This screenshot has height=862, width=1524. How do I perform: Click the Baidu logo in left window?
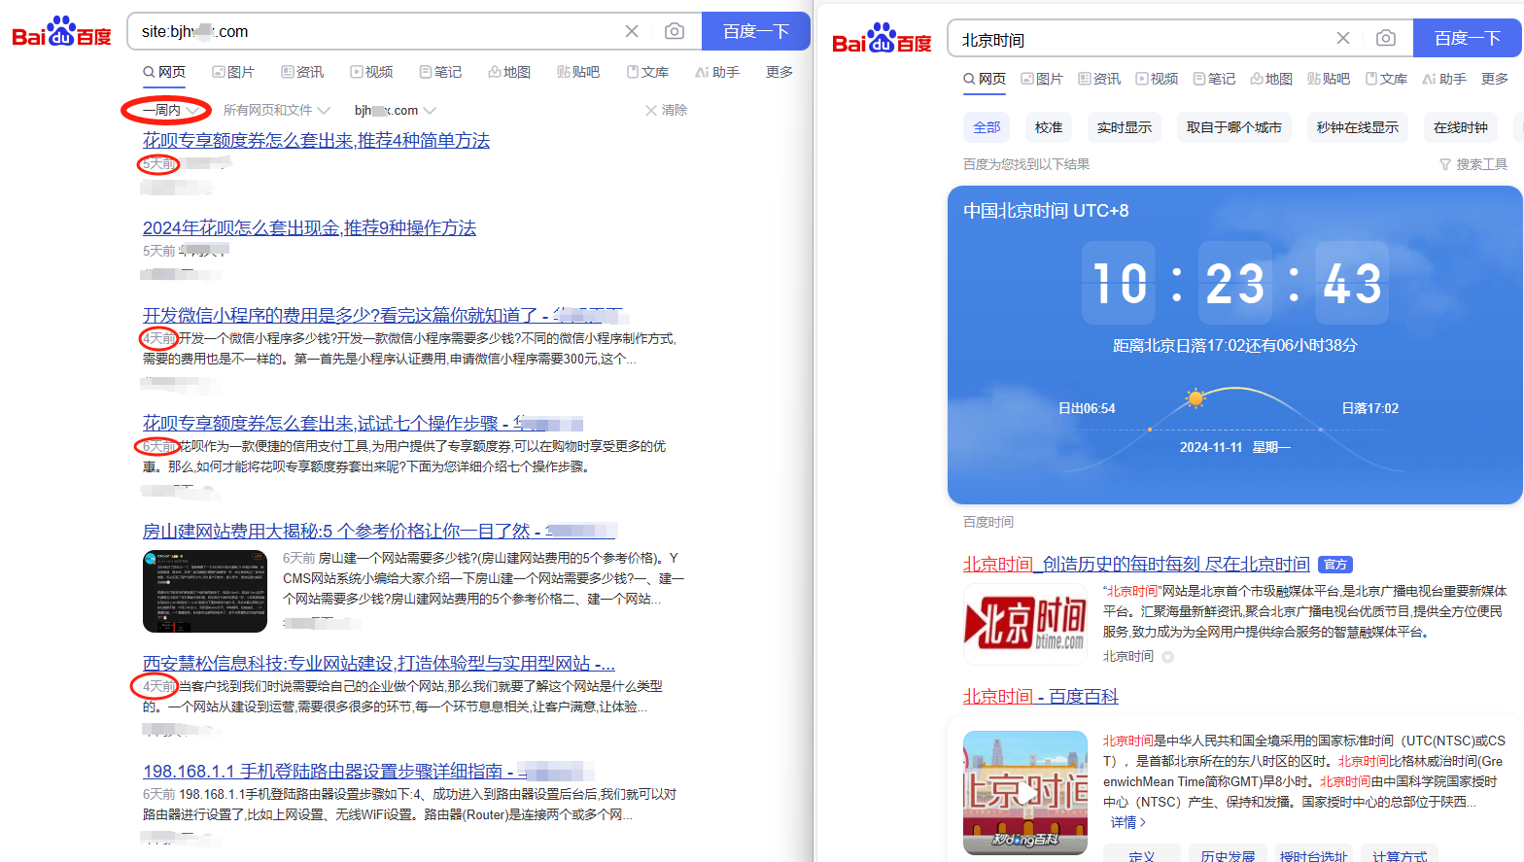61,31
